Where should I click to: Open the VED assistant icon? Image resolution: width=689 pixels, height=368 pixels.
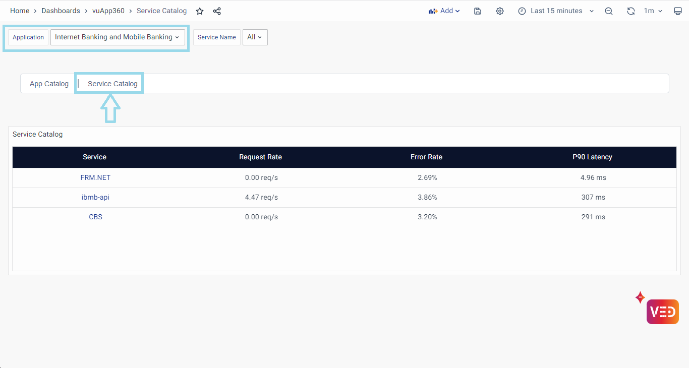[662, 312]
